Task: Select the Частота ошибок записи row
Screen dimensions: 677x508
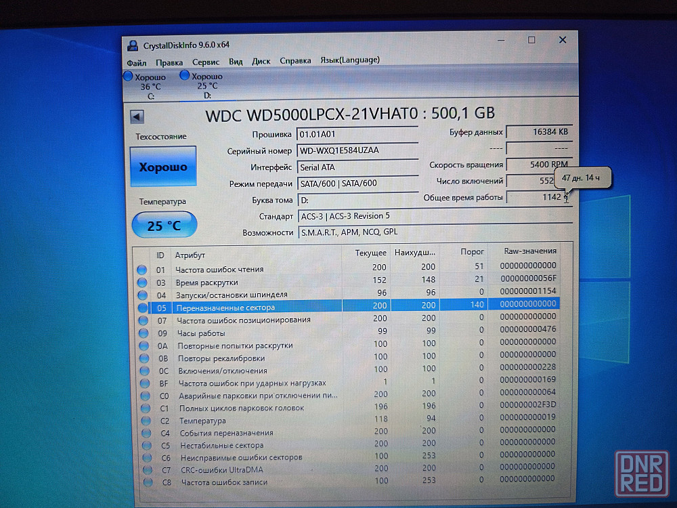Action: tap(351, 481)
